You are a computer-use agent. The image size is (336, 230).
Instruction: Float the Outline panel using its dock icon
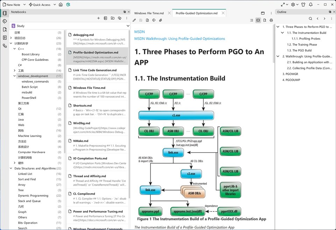point(330,12)
